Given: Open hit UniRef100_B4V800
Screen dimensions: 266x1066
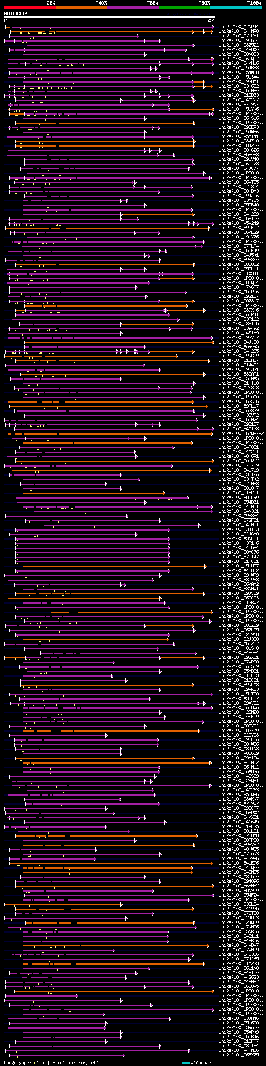Looking at the screenshot, I should pos(239,50).
